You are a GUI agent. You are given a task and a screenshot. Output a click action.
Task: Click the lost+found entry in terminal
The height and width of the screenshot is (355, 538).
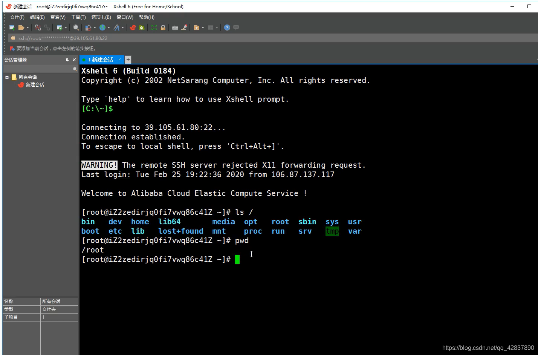tap(181, 231)
